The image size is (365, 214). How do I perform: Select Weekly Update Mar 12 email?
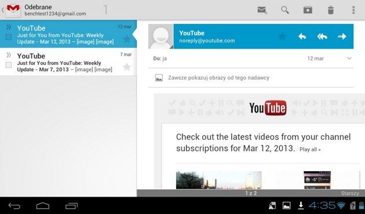click(x=68, y=34)
